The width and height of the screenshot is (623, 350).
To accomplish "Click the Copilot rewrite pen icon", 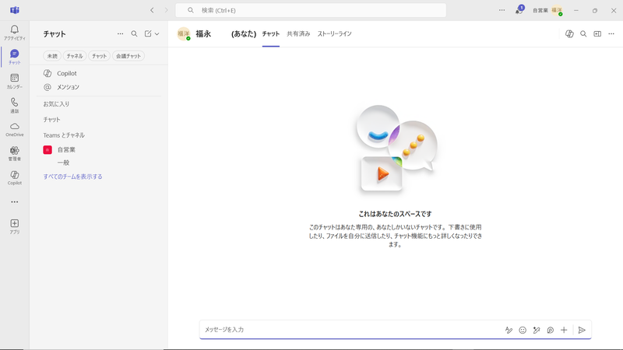I will point(537,330).
